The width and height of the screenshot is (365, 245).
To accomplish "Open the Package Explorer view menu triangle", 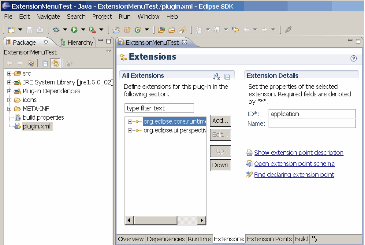I will point(109,51).
